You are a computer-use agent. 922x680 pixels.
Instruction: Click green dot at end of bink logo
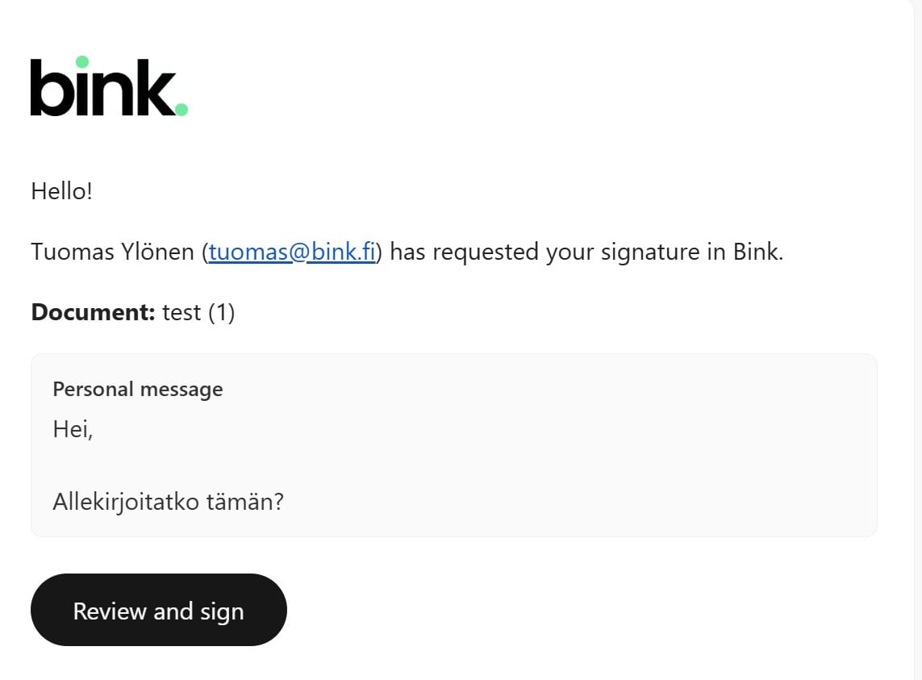(x=181, y=109)
